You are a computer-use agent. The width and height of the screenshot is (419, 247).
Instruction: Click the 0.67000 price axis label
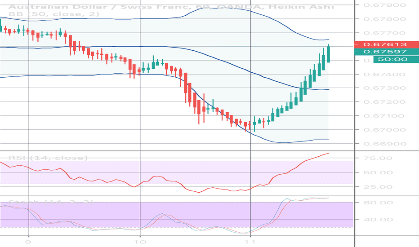(385, 130)
